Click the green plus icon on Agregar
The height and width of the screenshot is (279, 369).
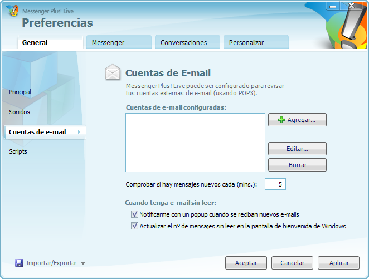coord(281,120)
